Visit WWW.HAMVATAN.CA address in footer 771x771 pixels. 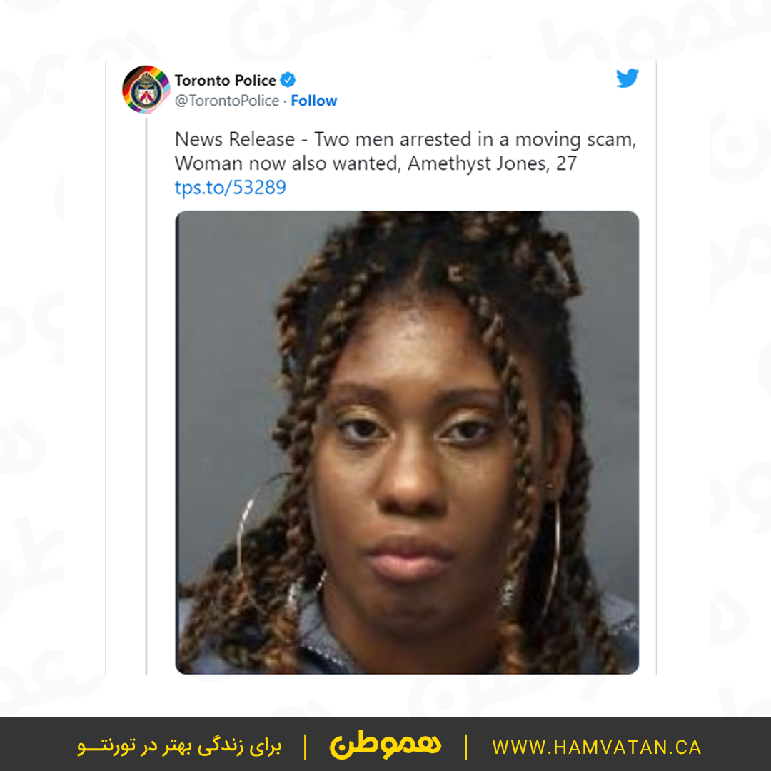click(596, 747)
